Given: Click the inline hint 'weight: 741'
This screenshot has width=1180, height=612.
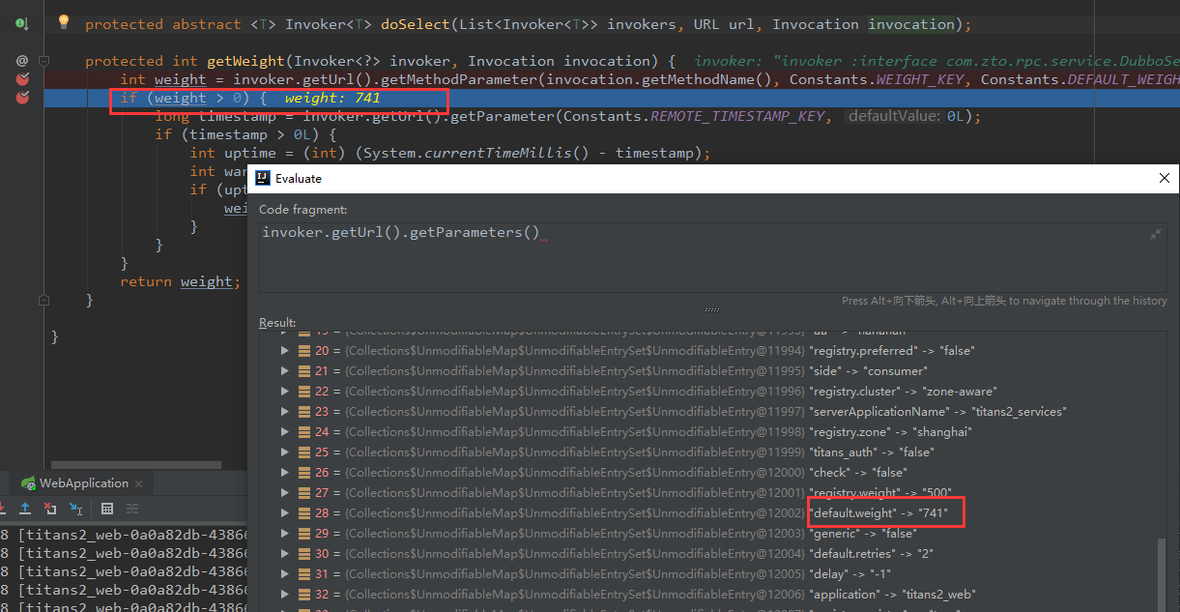Looking at the screenshot, I should 332,98.
